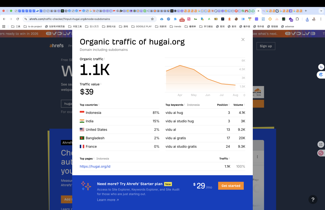Click the India country row
This screenshot has height=210, width=325.
click(x=119, y=121)
